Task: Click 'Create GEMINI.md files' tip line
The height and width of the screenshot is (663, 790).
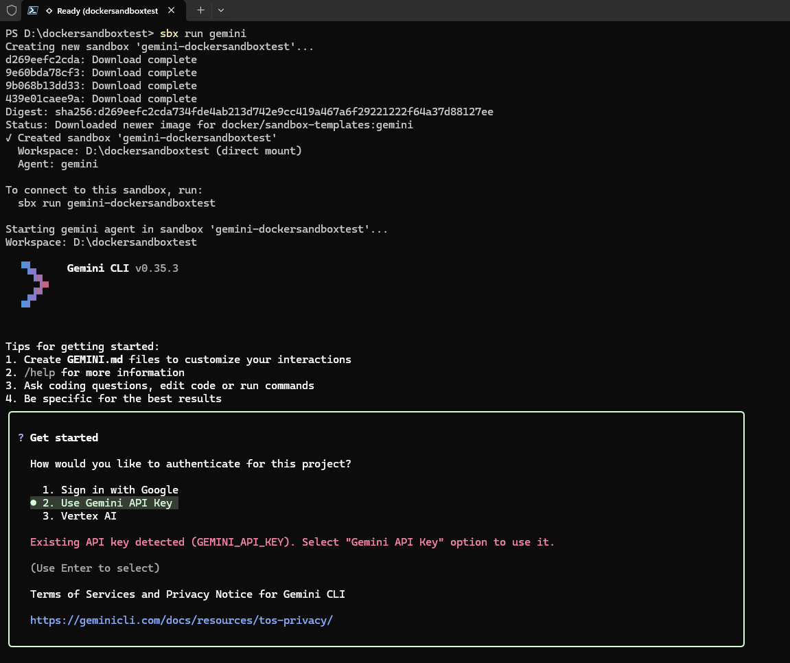Action: [x=178, y=359]
